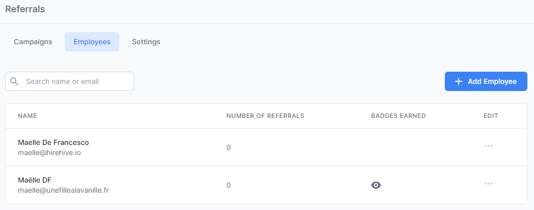This screenshot has height=210, width=534.
Task: Click the EDIT column header
Action: [x=490, y=116]
